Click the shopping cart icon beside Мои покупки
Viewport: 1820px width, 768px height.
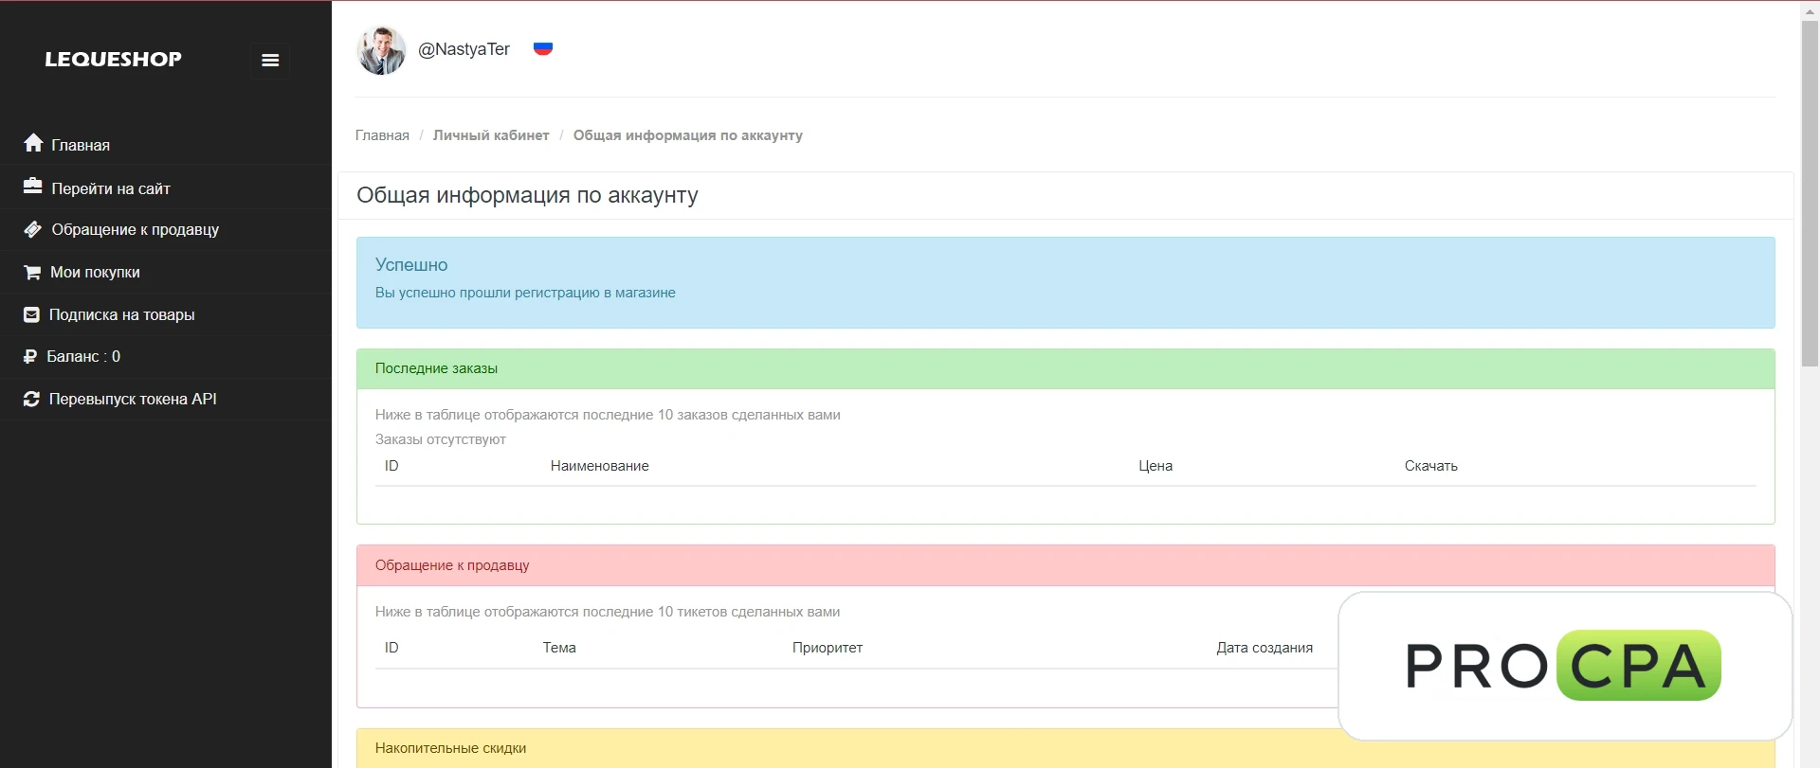(32, 272)
